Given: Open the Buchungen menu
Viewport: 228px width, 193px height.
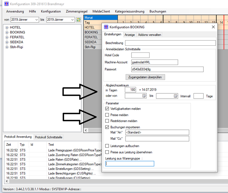Looking at the screenshot, I should click(158, 12).
